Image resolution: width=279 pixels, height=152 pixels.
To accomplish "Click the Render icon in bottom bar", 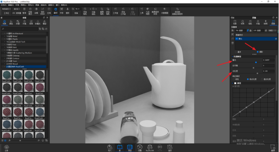I will (170, 147).
